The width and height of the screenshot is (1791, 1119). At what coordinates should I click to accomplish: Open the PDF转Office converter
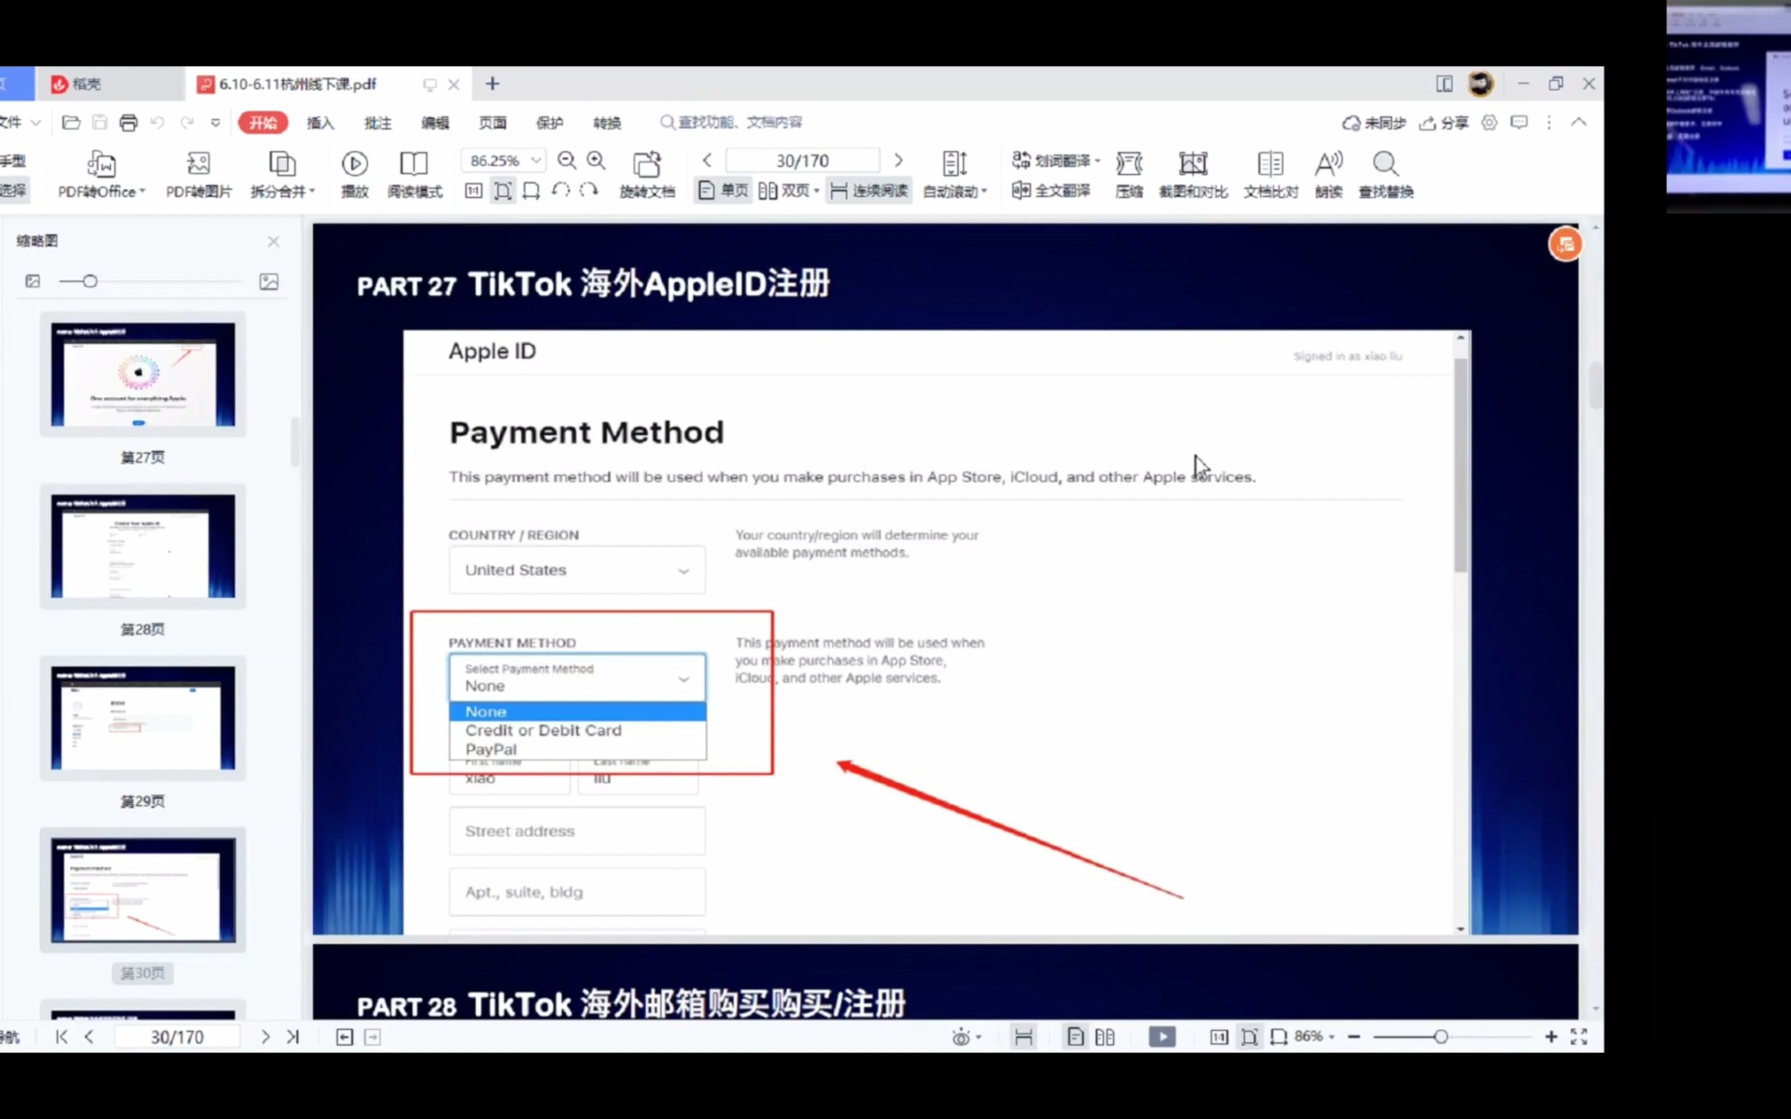tap(102, 176)
